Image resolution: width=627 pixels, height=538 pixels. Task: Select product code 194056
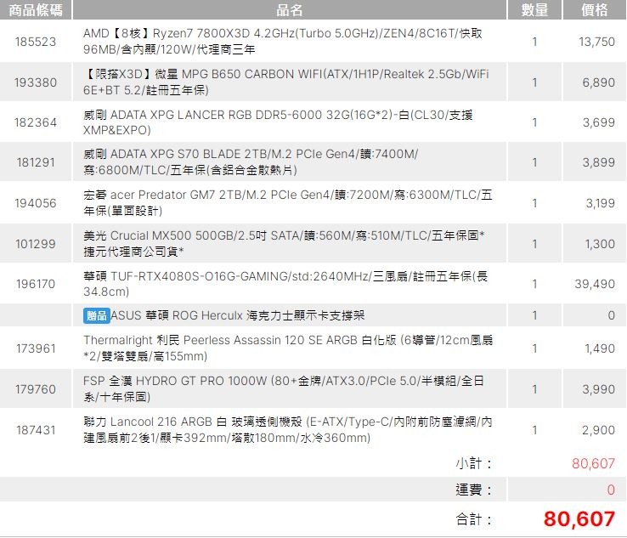coord(36,203)
